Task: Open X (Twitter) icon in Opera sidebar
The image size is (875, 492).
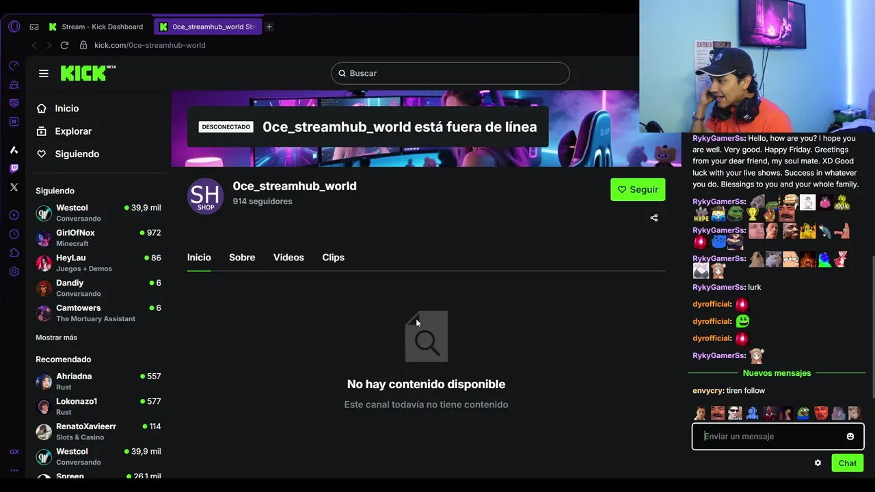Action: click(x=14, y=187)
